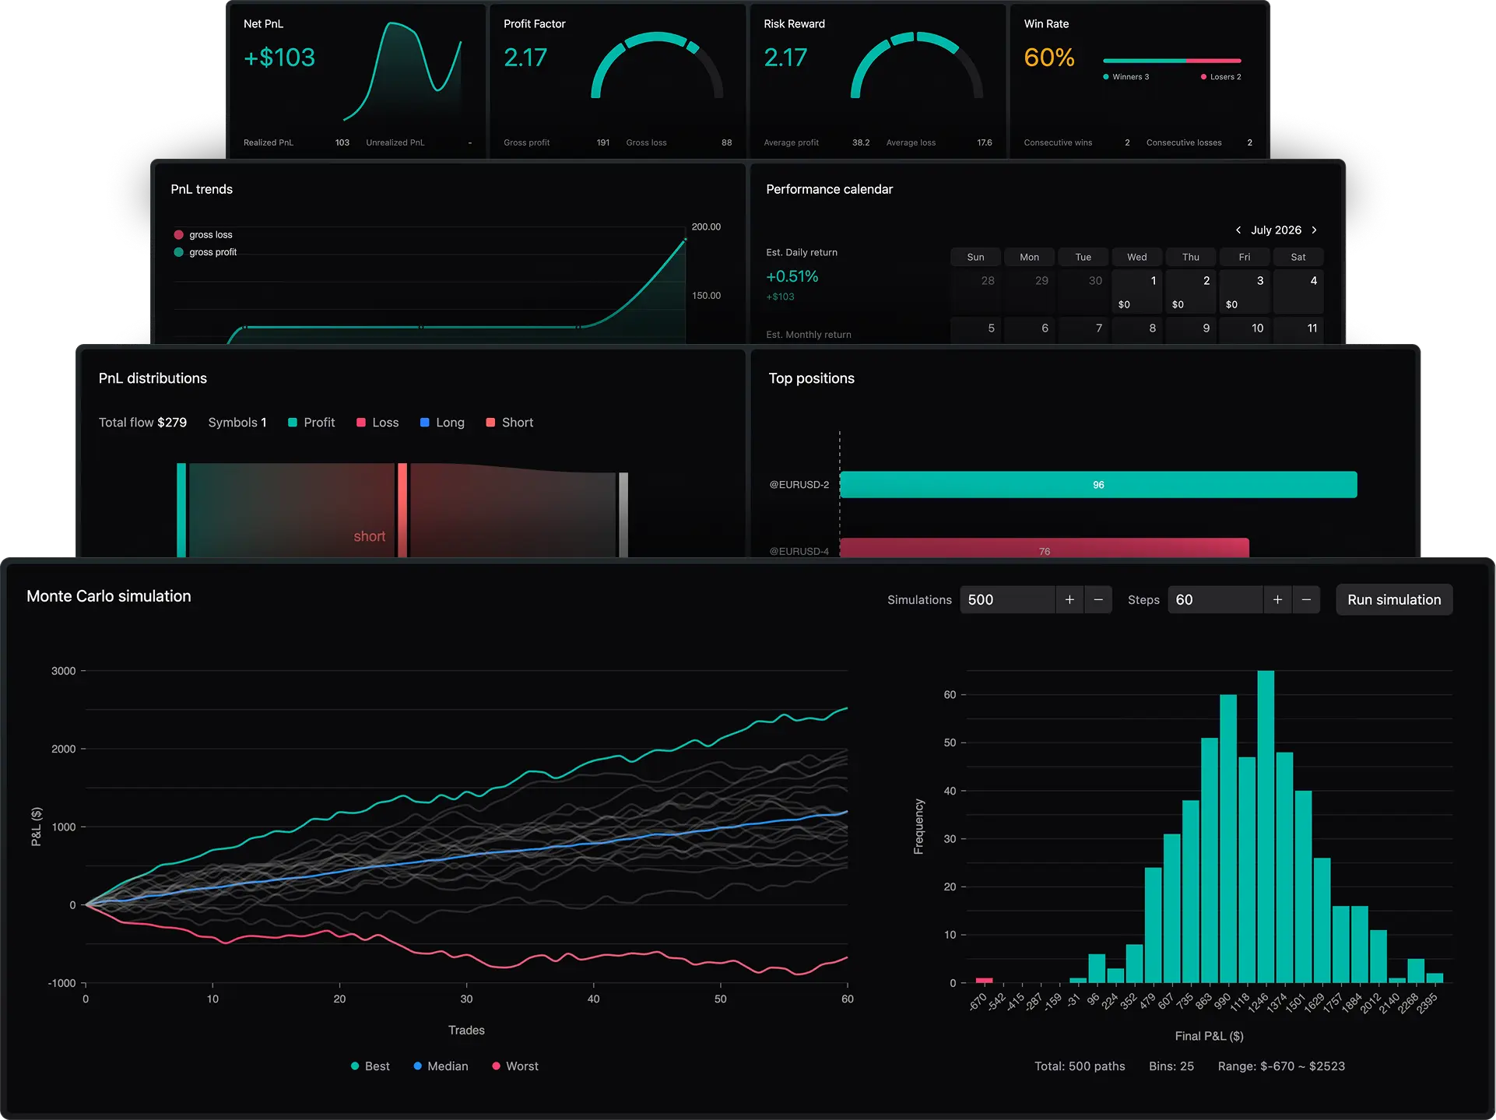Go to previous month in Performance calendar

[1238, 230]
